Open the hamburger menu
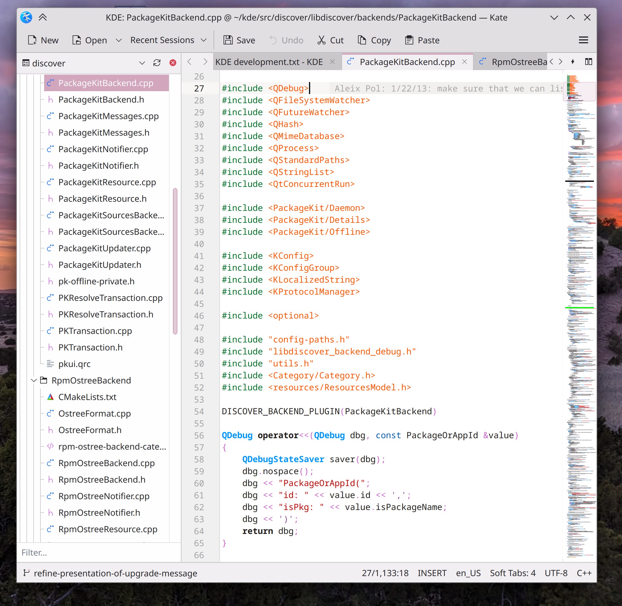The height and width of the screenshot is (606, 622). tap(583, 40)
